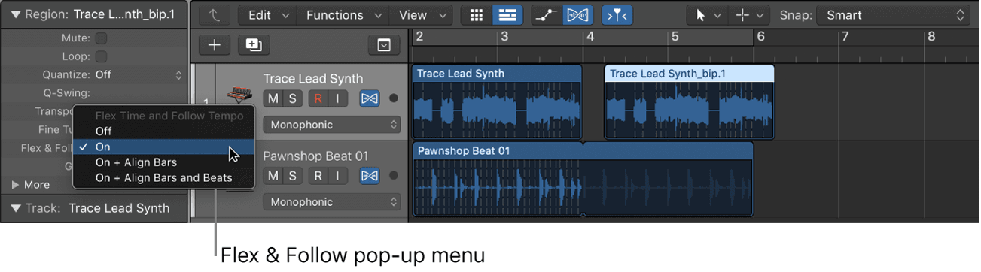Expand the More disclosure triangle
981x272 pixels.
pos(16,184)
